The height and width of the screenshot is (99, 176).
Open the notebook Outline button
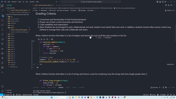coord(90,10)
